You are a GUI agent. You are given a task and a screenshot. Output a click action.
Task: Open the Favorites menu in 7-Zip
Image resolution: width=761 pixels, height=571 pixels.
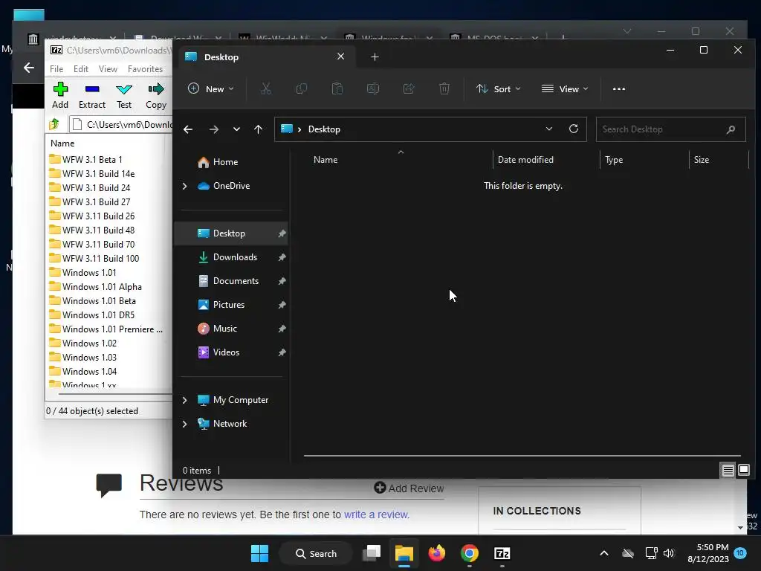[x=145, y=69]
